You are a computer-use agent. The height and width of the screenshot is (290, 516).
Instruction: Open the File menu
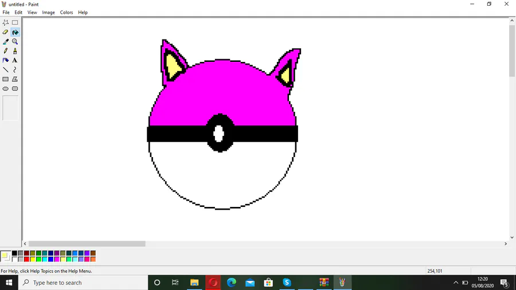6,13
